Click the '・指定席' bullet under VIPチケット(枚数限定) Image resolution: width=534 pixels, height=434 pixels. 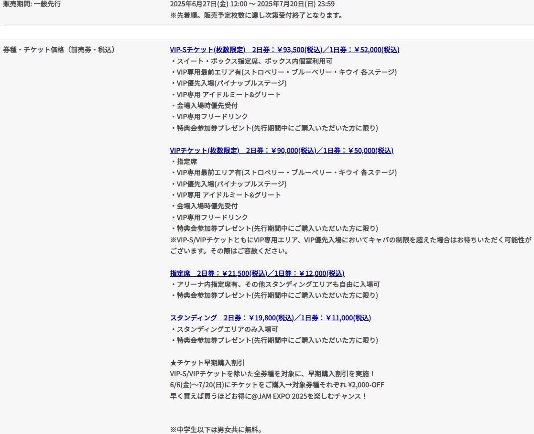[x=184, y=162]
